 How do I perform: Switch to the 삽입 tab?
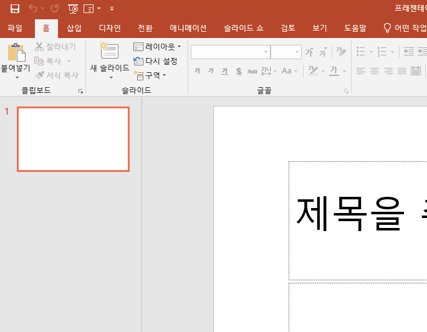tap(74, 28)
